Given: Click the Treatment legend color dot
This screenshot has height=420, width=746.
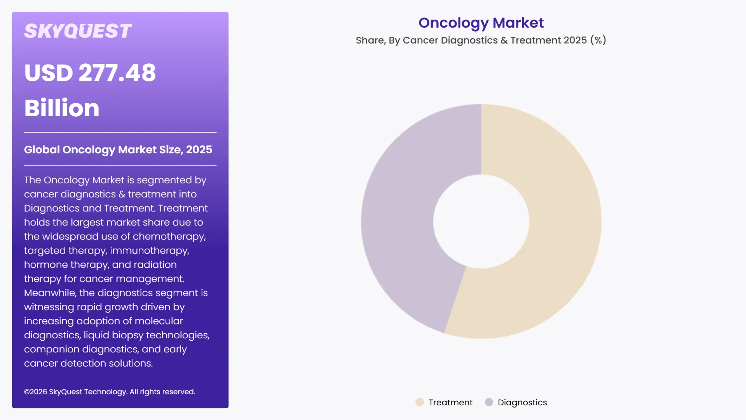Looking at the screenshot, I should click(420, 402).
